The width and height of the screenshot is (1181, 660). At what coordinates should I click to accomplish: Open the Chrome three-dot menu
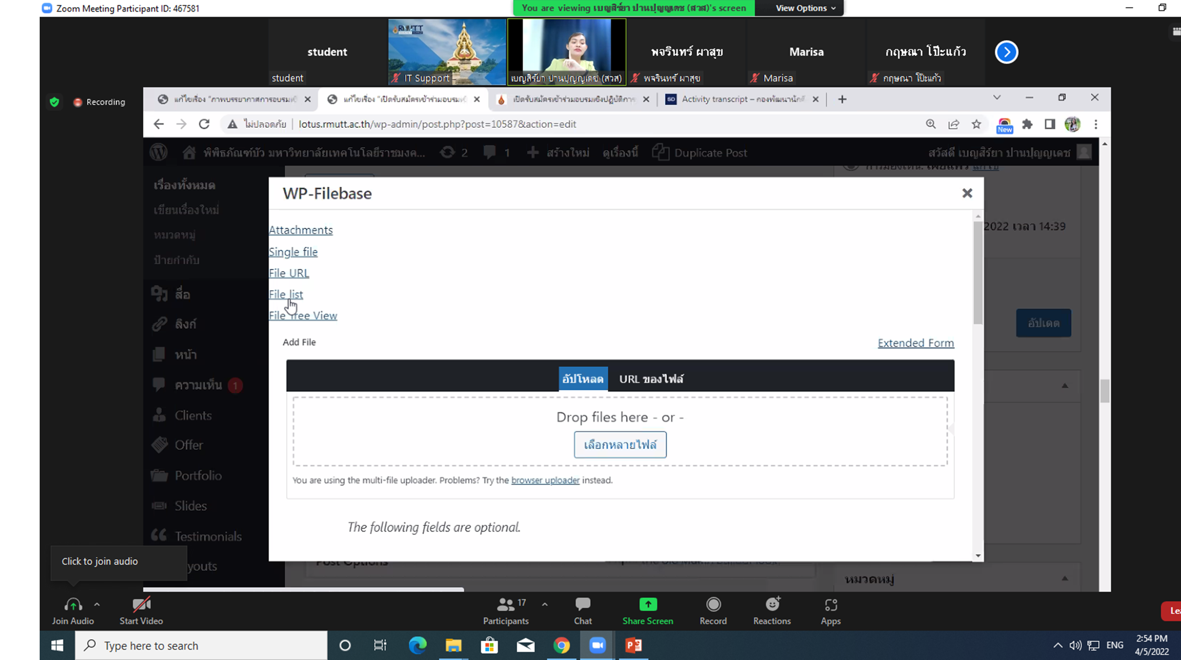coord(1096,124)
